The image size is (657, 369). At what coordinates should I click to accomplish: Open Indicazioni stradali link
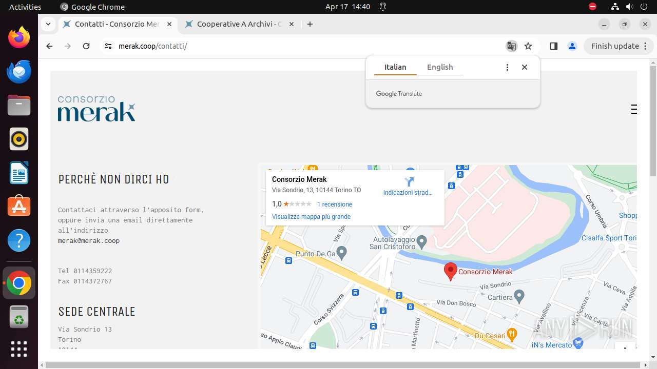408,193
